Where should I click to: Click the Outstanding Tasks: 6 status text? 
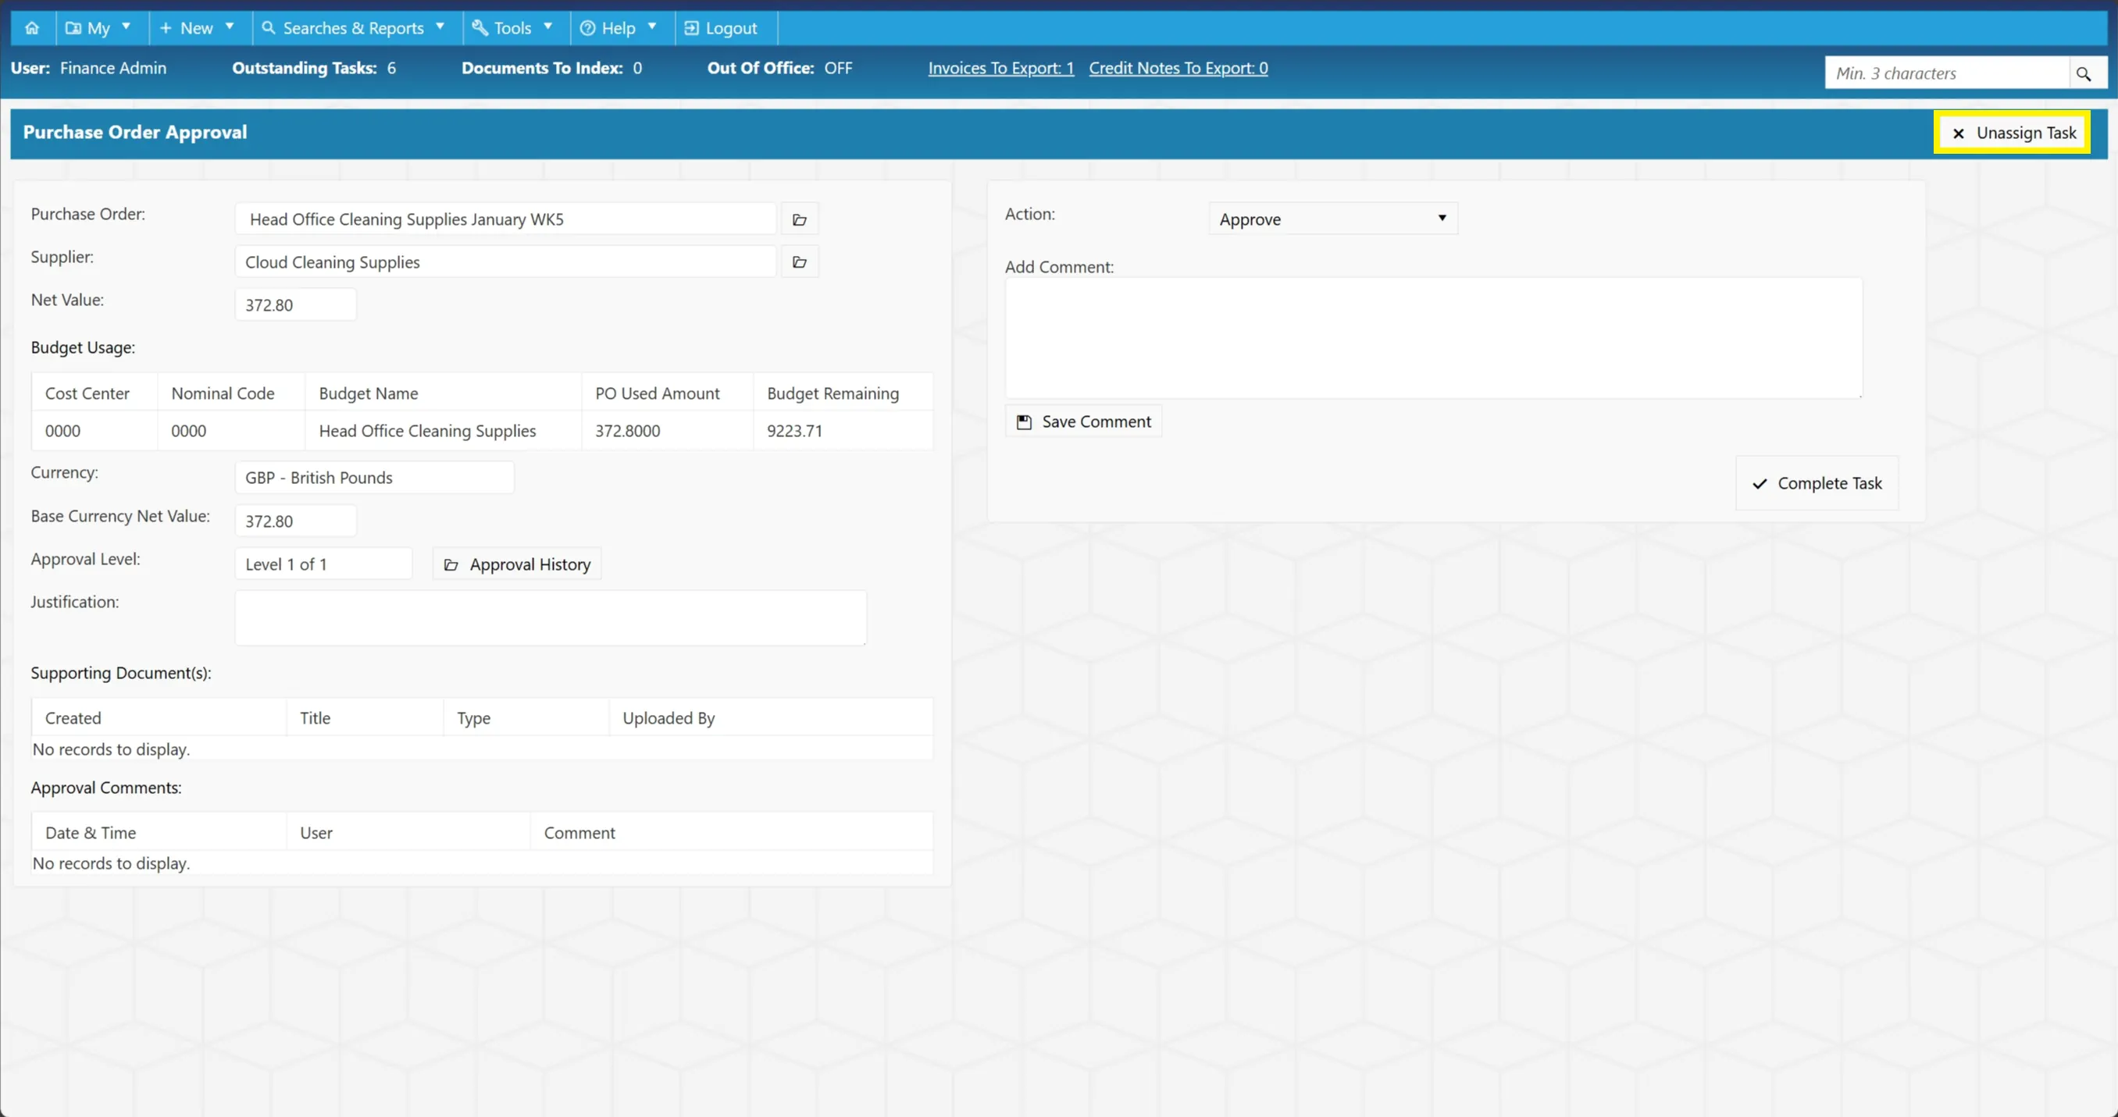[x=313, y=68]
